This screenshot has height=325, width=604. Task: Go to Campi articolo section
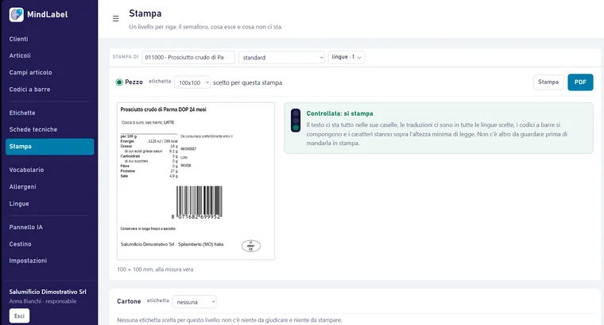30,72
